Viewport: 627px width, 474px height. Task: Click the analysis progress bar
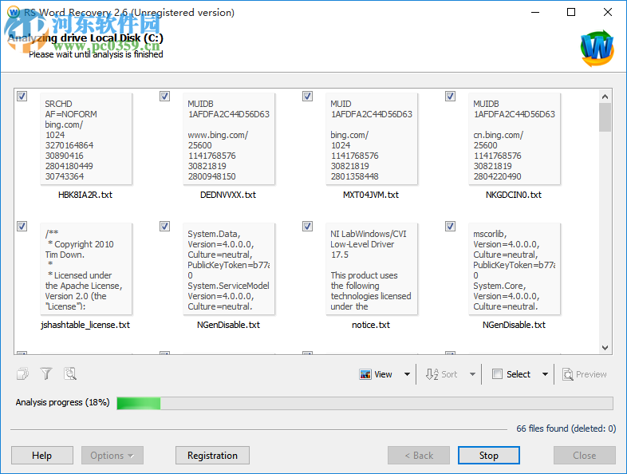[365, 403]
